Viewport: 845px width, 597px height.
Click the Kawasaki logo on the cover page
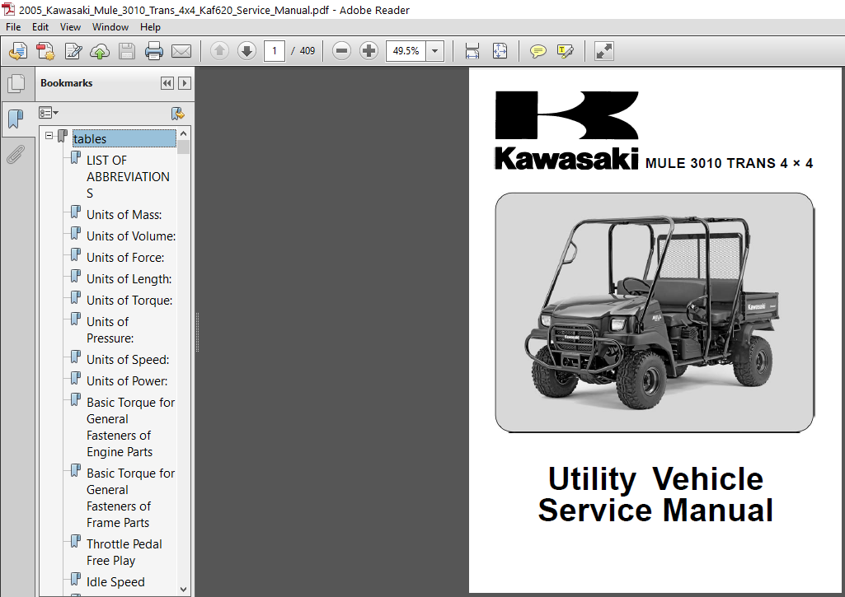point(566,130)
